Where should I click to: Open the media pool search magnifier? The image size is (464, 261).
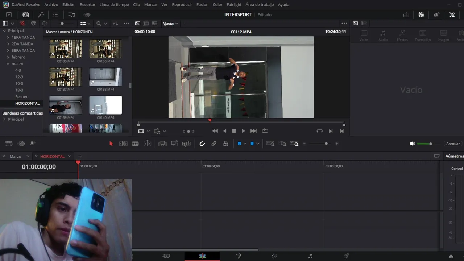(99, 23)
